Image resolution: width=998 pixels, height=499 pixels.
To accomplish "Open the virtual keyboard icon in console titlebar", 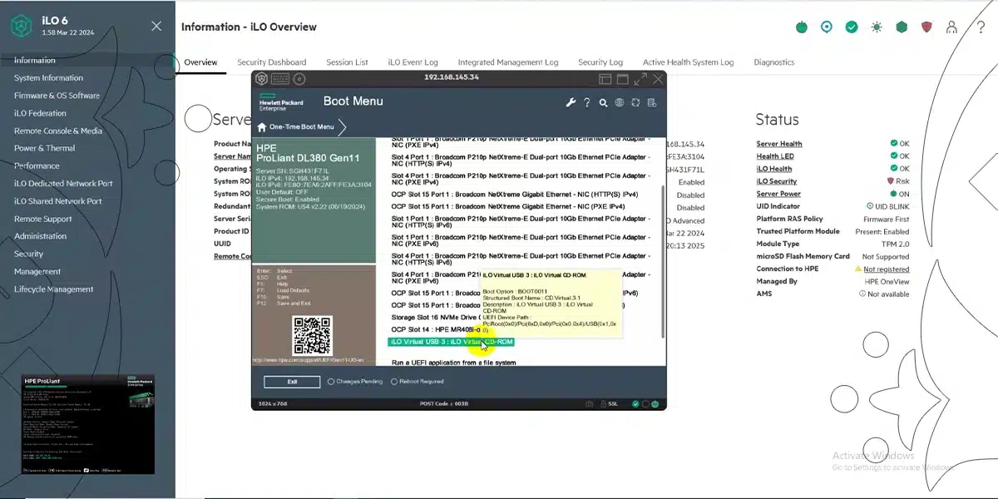I will coord(280,79).
